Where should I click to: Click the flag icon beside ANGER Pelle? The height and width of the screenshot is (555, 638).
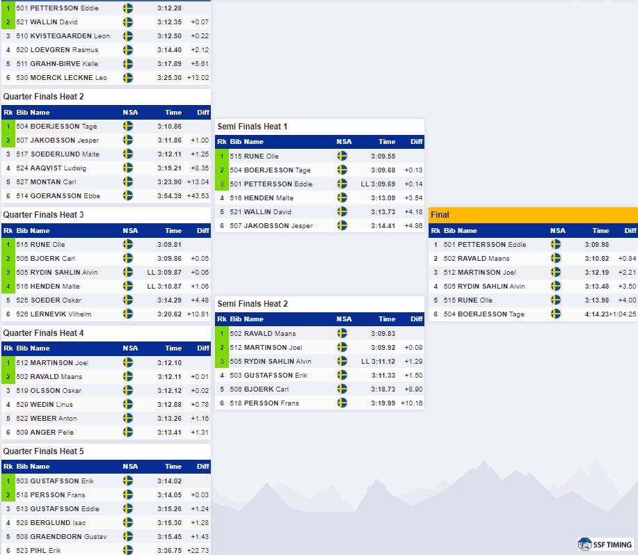click(x=128, y=432)
